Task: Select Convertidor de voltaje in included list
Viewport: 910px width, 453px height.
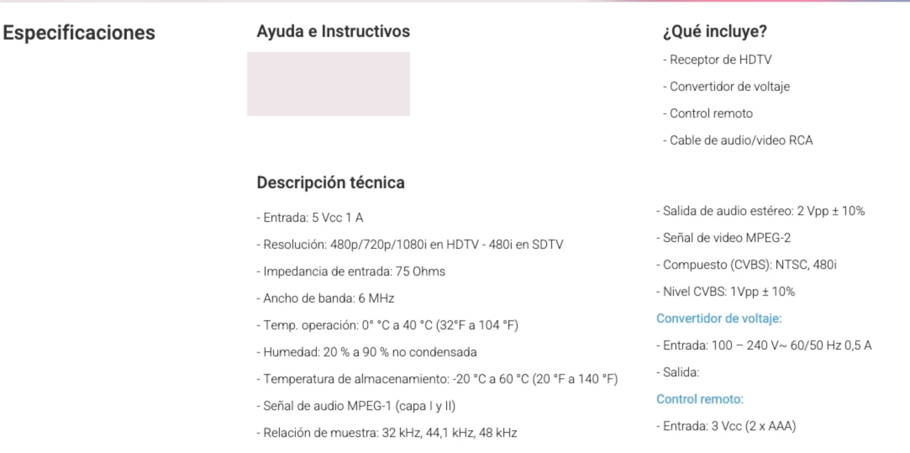Action: (726, 87)
